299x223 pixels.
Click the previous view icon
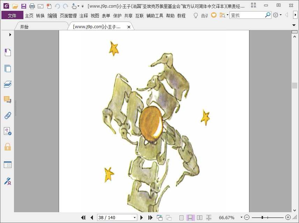coord(159,217)
